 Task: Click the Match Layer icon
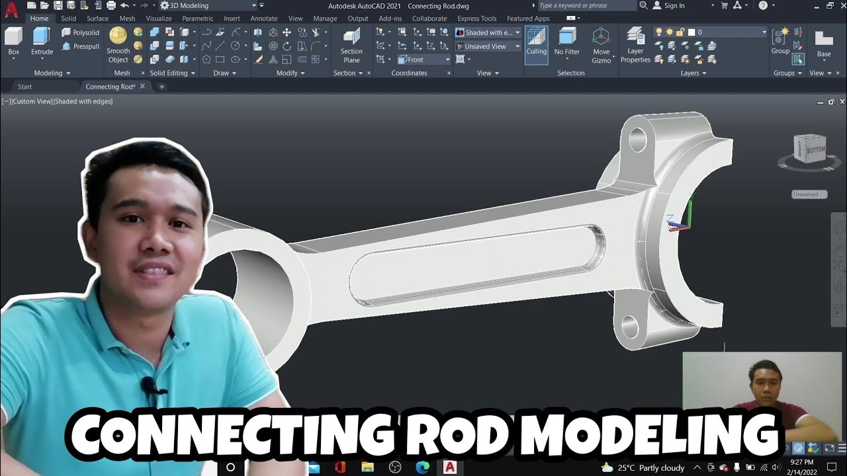click(x=712, y=59)
